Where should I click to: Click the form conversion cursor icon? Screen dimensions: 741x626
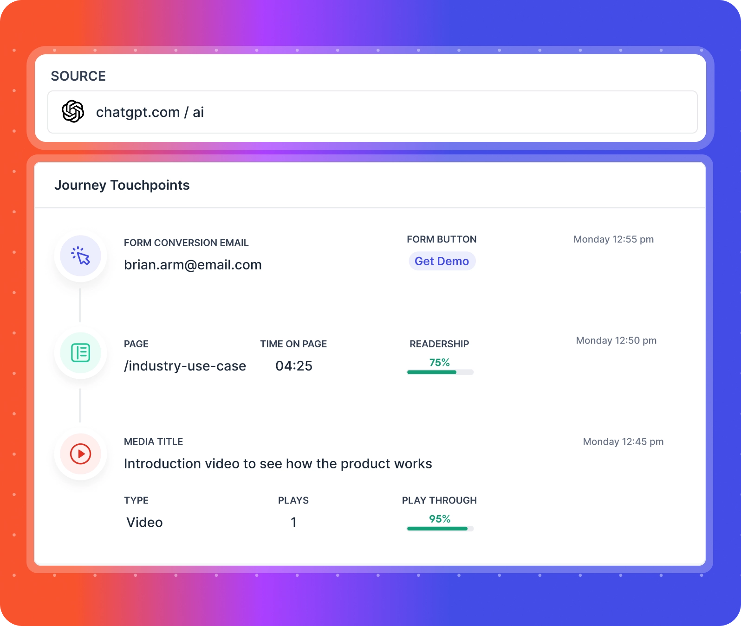pyautogui.click(x=81, y=256)
